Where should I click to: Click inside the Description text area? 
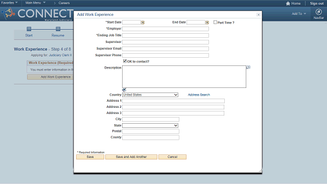184,77
